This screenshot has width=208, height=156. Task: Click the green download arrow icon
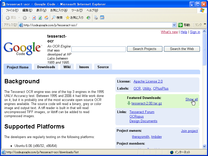[129, 103]
